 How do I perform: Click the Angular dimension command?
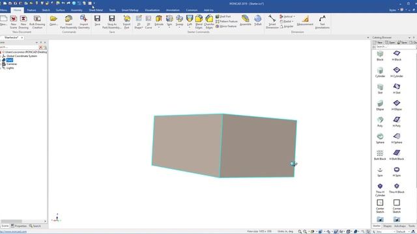click(287, 26)
